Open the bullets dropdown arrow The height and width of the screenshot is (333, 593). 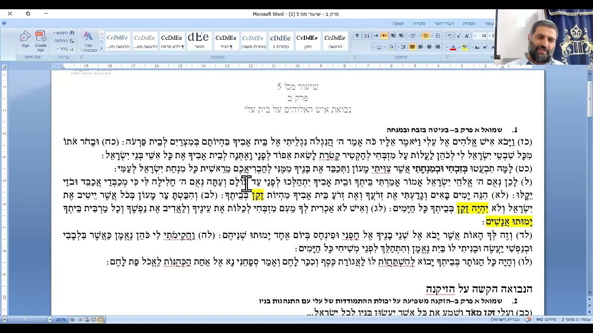(432, 36)
